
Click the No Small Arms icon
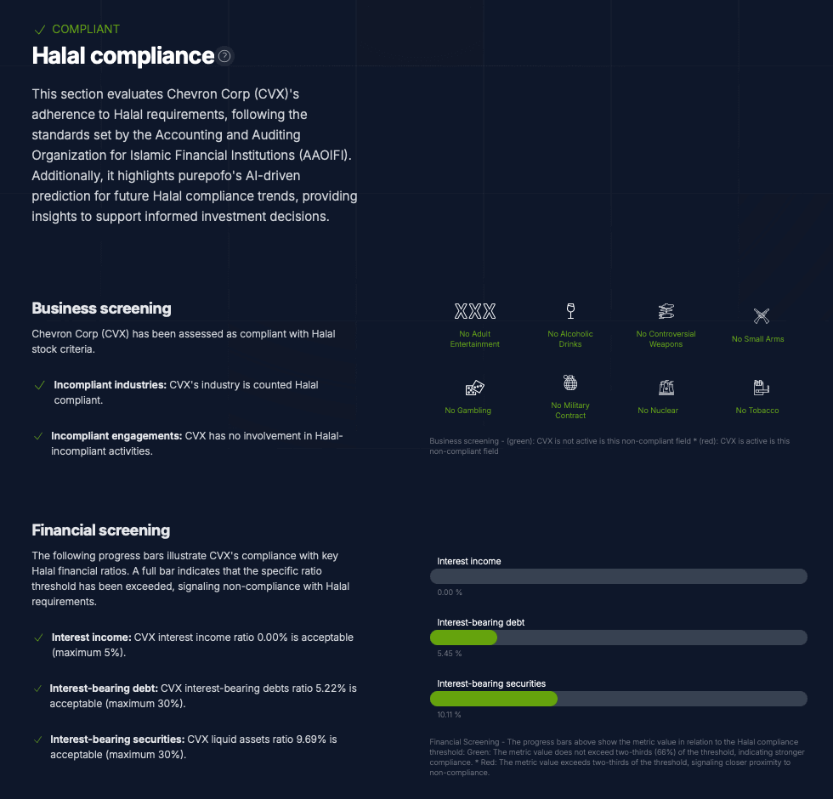[x=761, y=316]
